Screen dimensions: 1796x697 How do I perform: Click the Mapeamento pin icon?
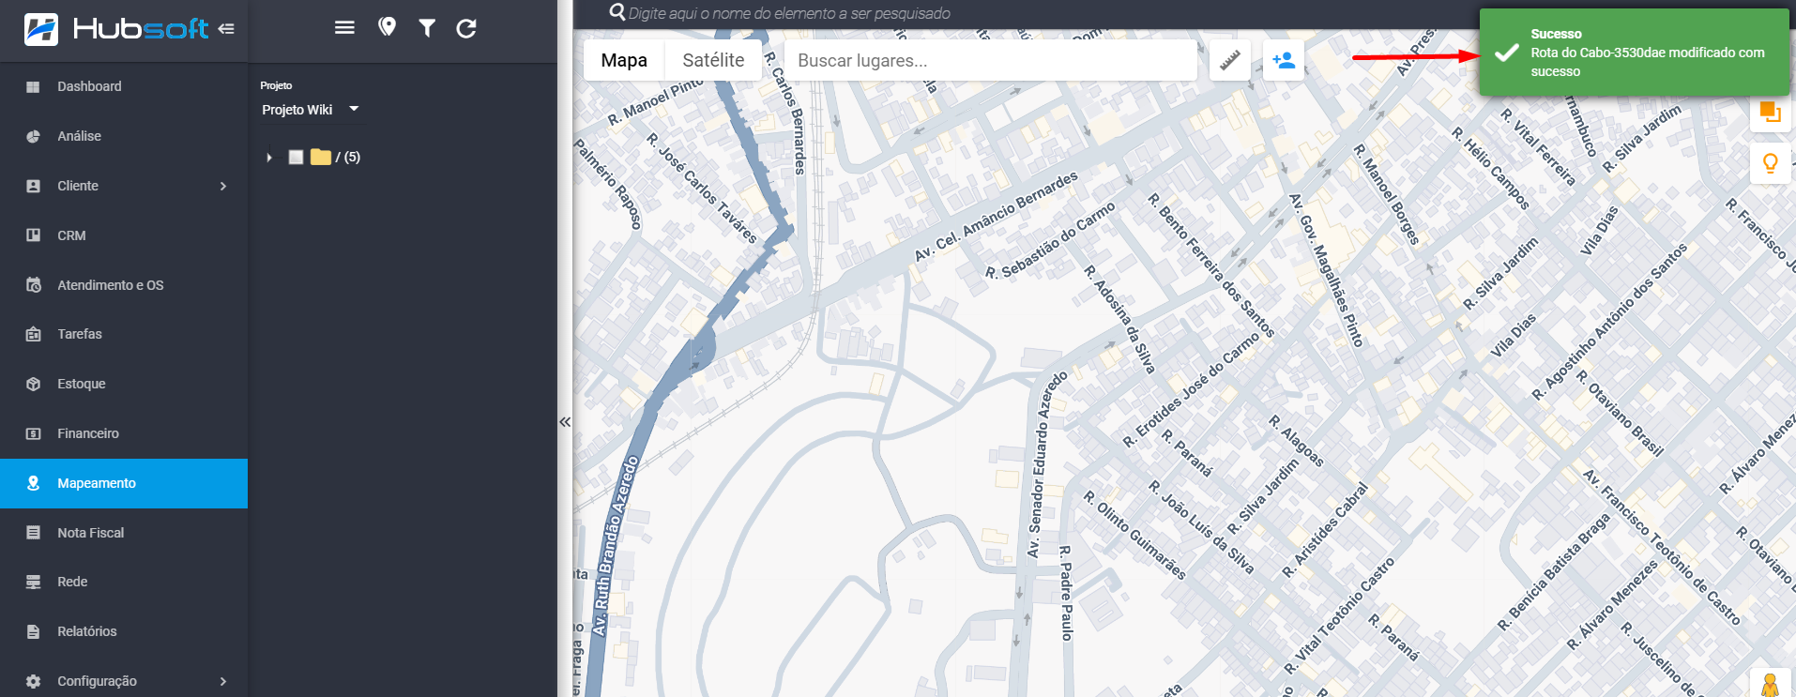tap(33, 483)
